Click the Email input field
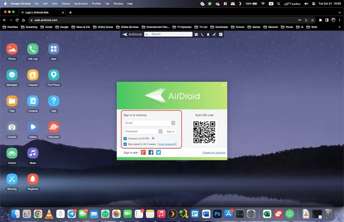 [147, 123]
